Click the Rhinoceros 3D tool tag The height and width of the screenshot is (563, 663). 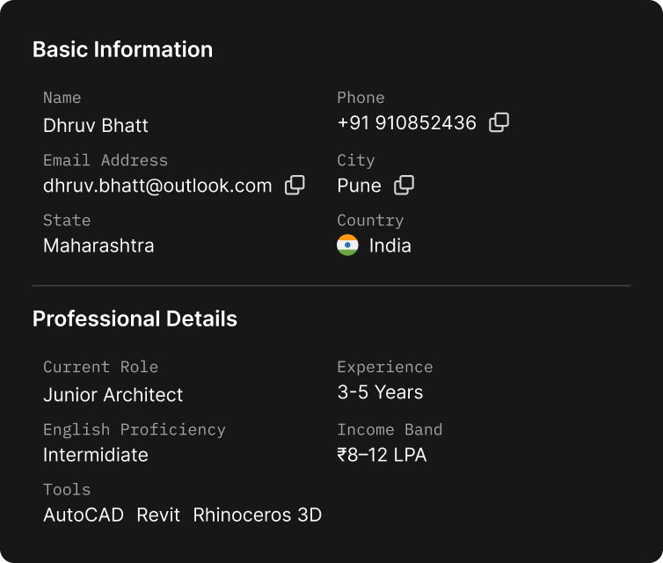coord(257,515)
